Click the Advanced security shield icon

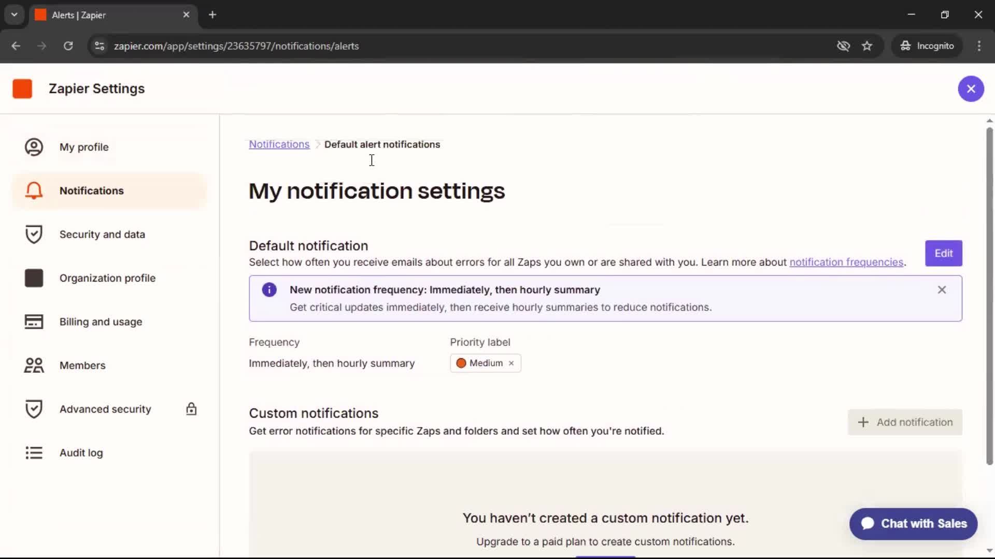(x=34, y=409)
